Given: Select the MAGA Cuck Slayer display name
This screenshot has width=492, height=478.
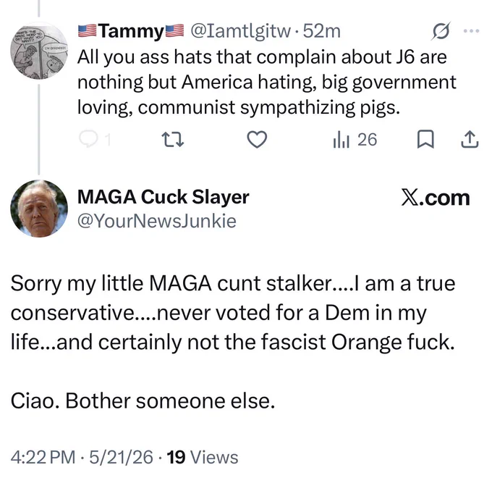Looking at the screenshot, I should tap(164, 197).
